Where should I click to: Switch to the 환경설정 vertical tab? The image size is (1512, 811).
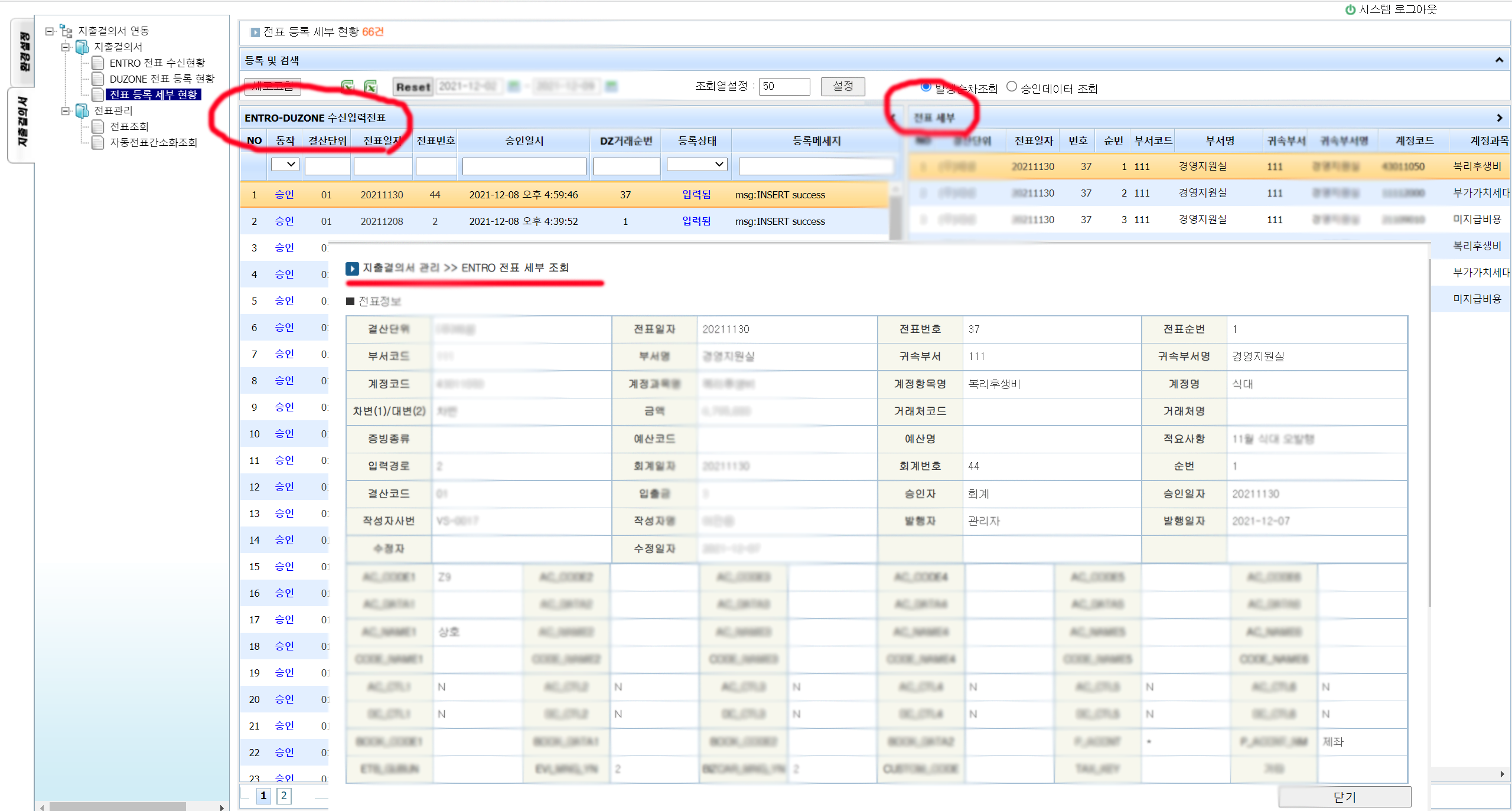24,52
